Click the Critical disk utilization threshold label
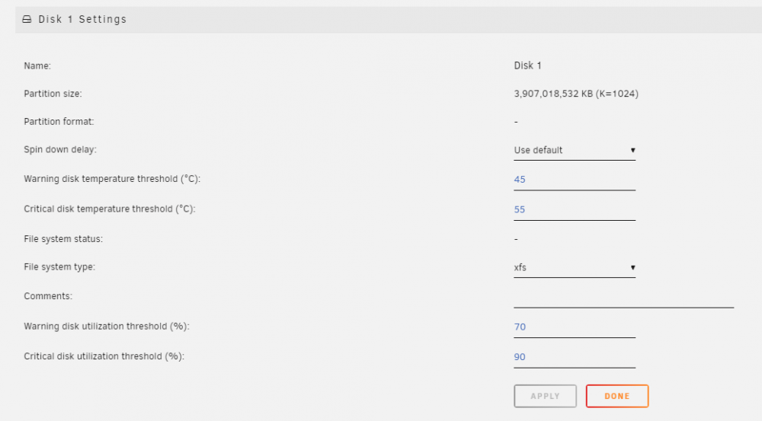762x421 pixels. click(x=104, y=356)
